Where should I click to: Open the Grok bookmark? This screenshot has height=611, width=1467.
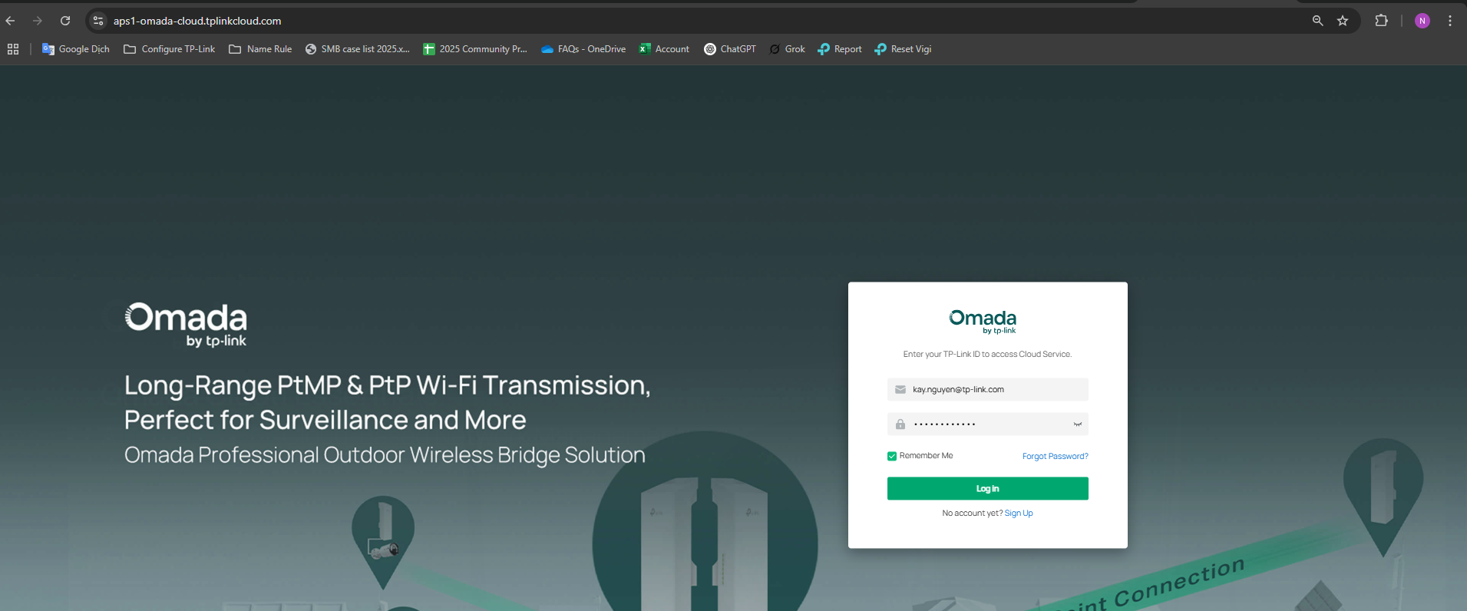[787, 49]
